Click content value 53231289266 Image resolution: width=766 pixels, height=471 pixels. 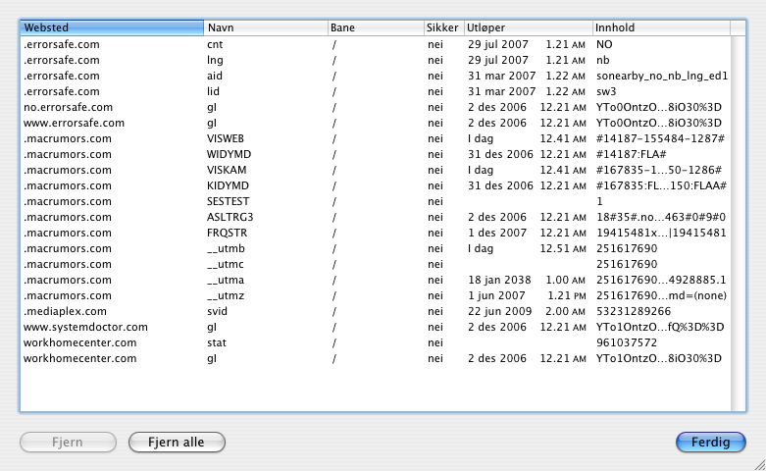point(634,311)
